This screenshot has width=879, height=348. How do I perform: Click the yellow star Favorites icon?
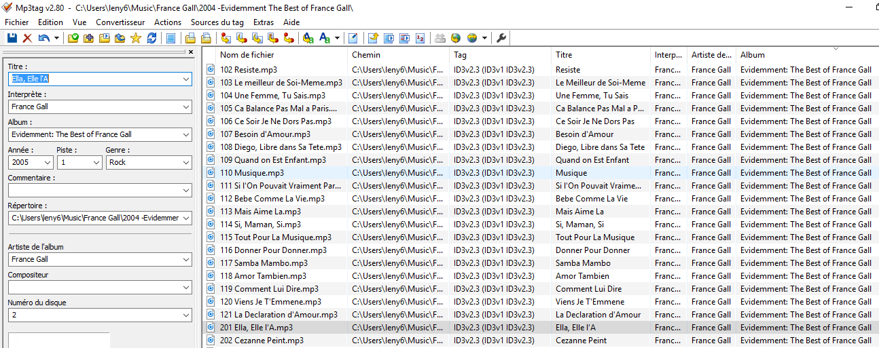pos(135,38)
